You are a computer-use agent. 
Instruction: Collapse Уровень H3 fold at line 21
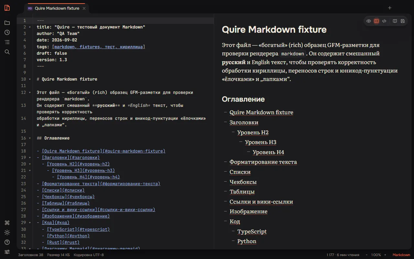point(30,171)
